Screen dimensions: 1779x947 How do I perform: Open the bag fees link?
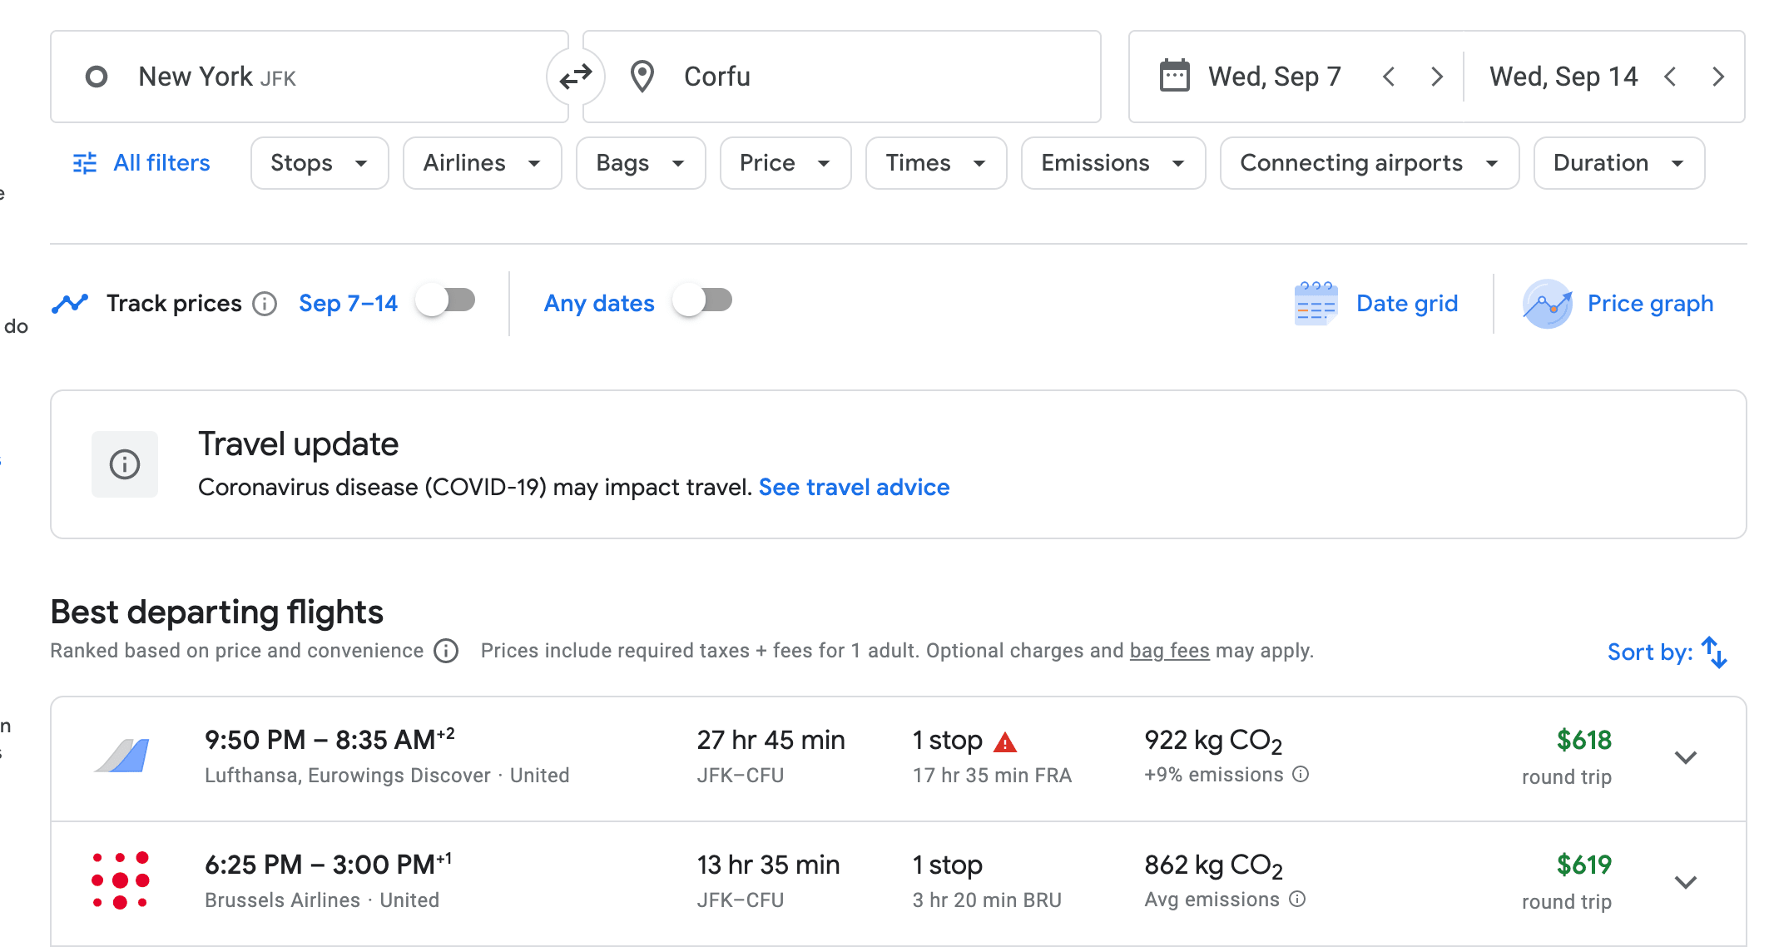click(1169, 651)
